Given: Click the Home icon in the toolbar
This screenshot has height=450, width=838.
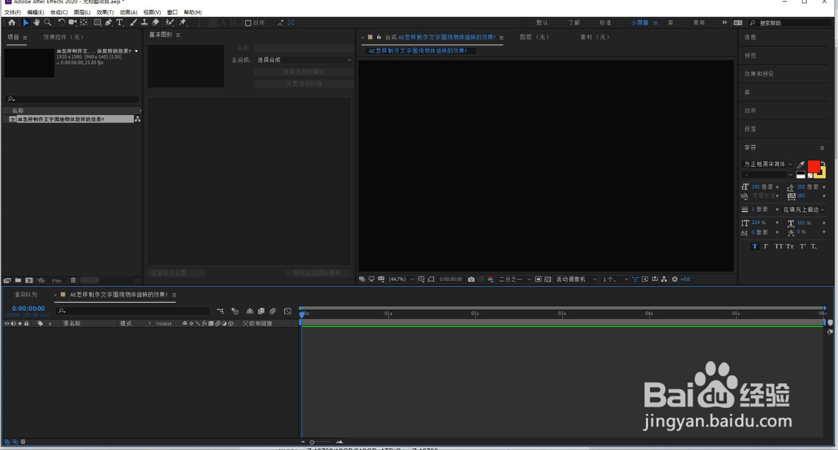Looking at the screenshot, I should 12,23.
